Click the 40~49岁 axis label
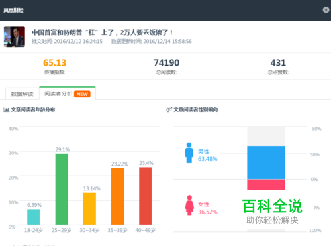The height and width of the screenshot is (246, 331). [146, 230]
